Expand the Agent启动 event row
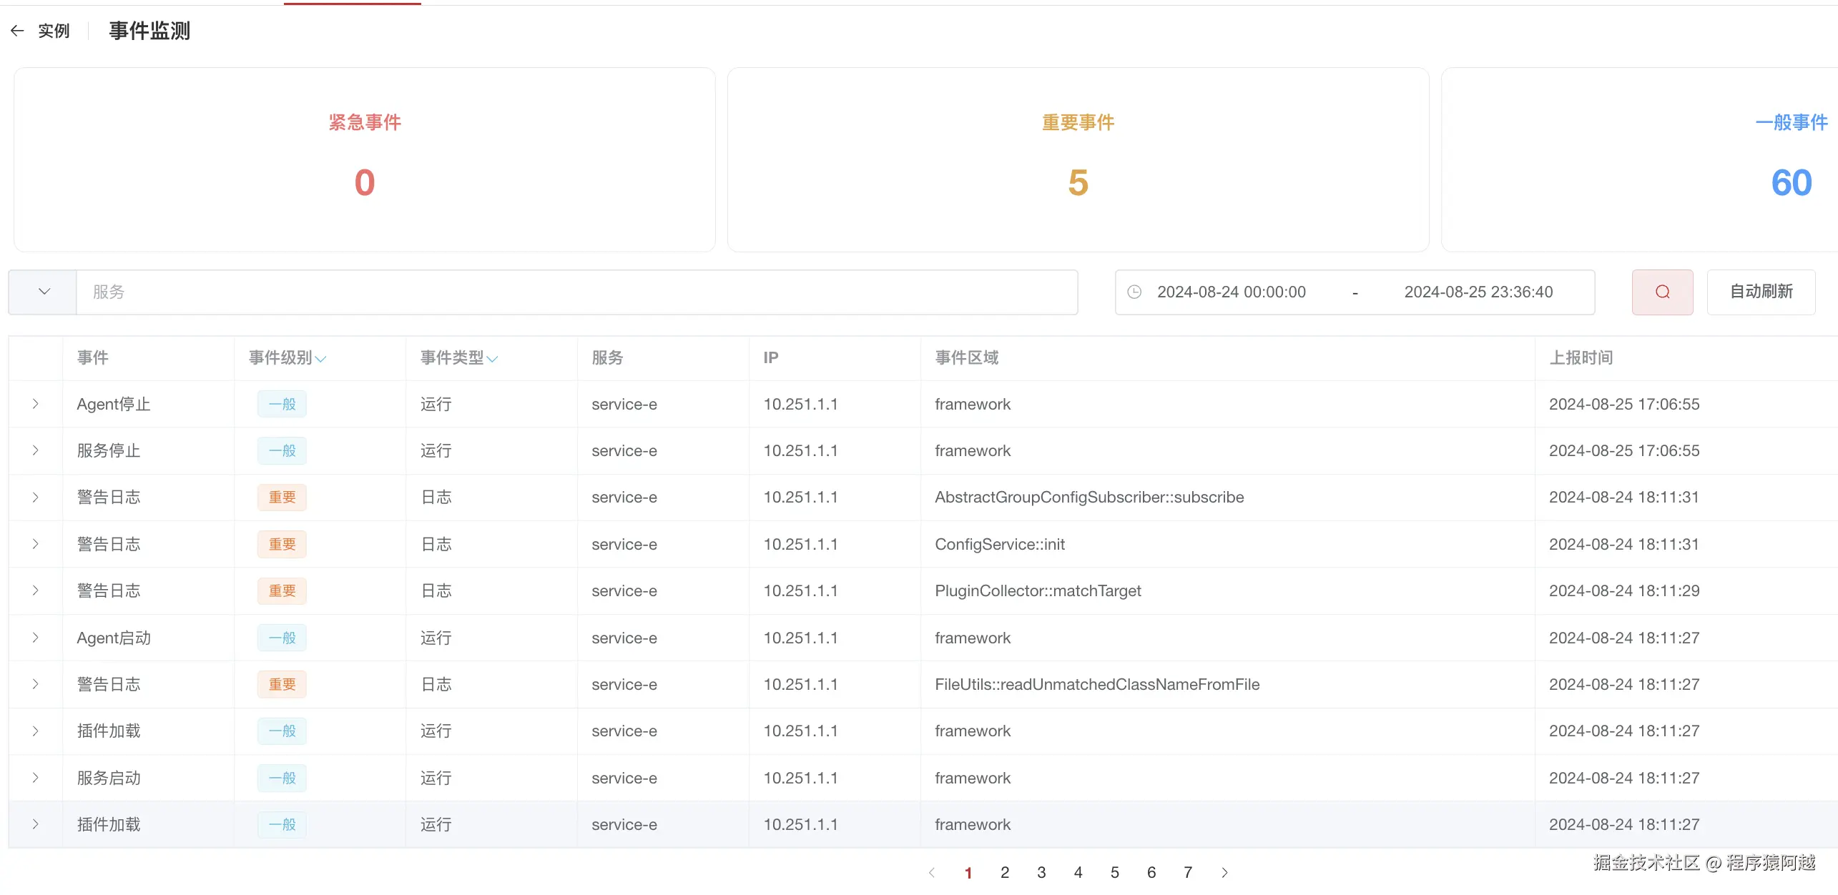Screen dimensions: 1838x895 [x=35, y=638]
